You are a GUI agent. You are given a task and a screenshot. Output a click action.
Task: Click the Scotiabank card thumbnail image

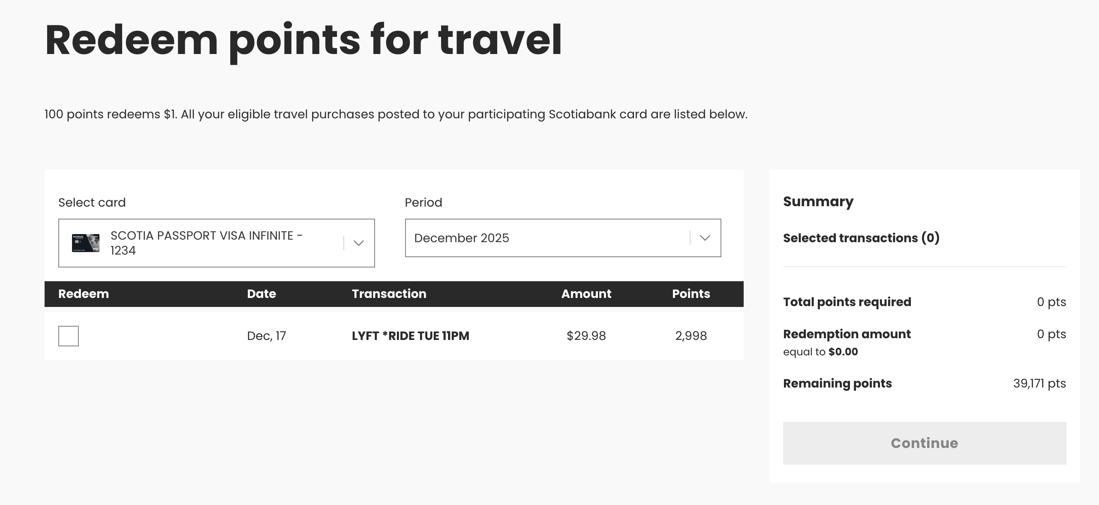(85, 243)
